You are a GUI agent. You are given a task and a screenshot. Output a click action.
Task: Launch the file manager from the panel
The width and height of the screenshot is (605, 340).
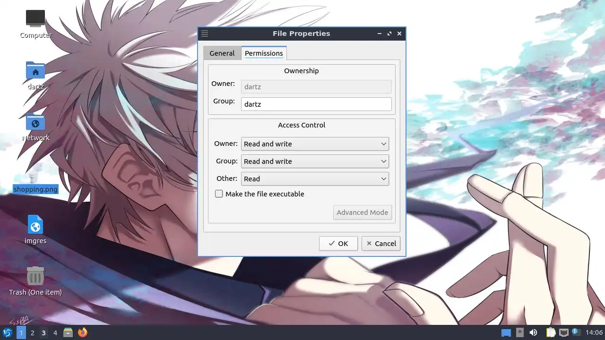coord(68,333)
